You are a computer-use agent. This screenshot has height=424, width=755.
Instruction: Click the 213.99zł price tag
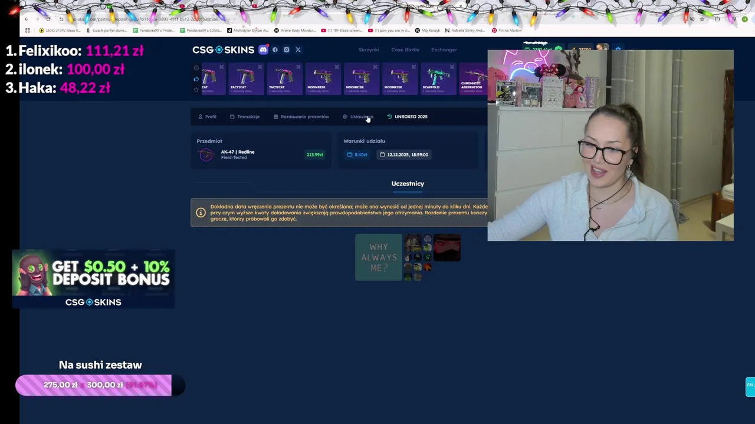click(x=314, y=155)
